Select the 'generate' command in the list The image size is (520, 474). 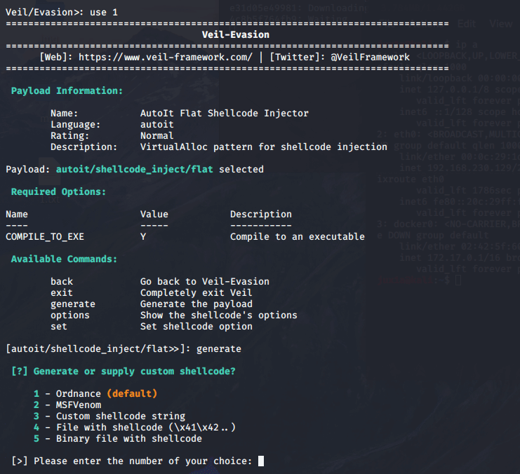72,304
